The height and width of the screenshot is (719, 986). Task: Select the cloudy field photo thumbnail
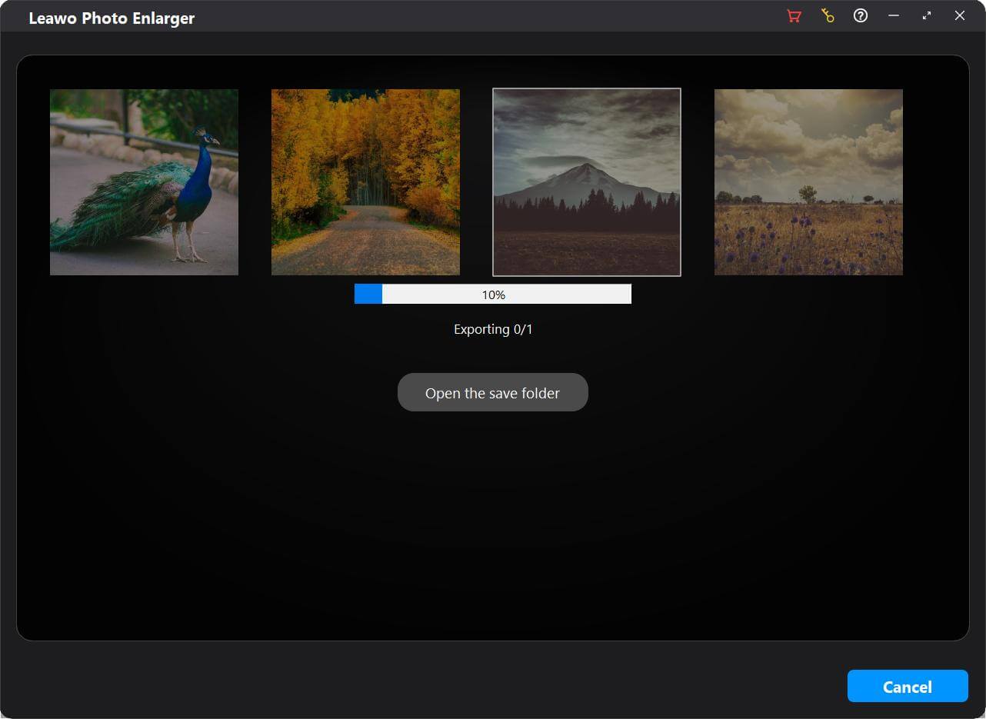coord(808,182)
